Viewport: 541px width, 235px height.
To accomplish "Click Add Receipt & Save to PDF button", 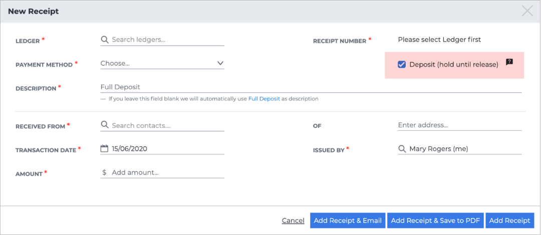I will 435,220.
